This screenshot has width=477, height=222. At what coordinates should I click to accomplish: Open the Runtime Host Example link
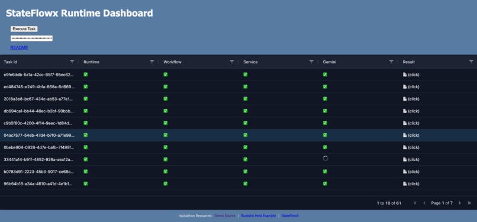(x=258, y=215)
